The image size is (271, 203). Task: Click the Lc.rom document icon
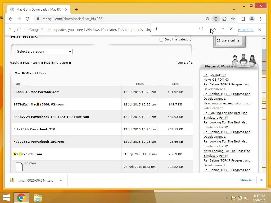19,167
